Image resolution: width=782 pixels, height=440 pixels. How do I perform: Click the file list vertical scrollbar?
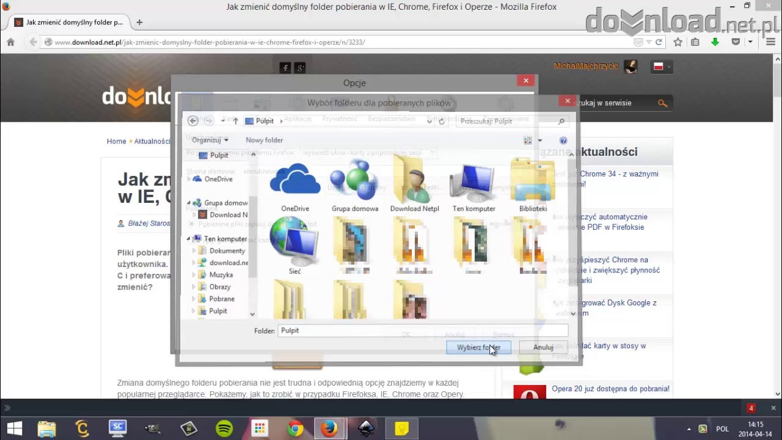tap(572, 234)
